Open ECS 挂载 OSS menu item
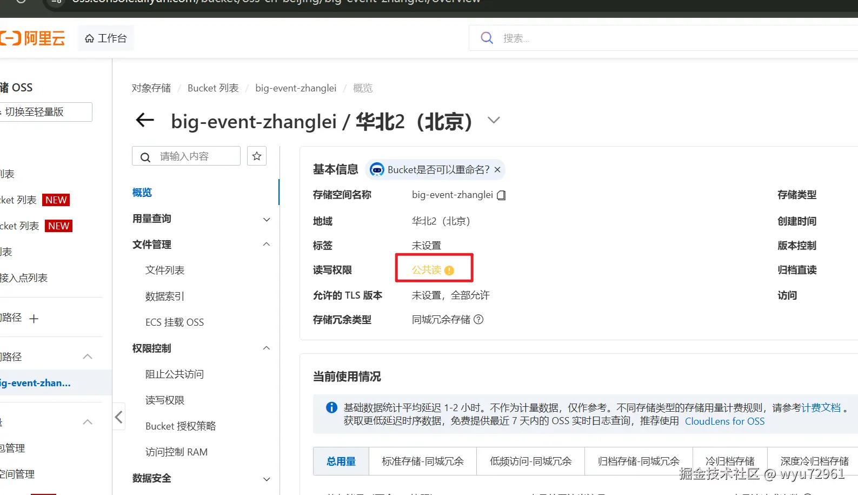The height and width of the screenshot is (495, 858). (x=175, y=322)
